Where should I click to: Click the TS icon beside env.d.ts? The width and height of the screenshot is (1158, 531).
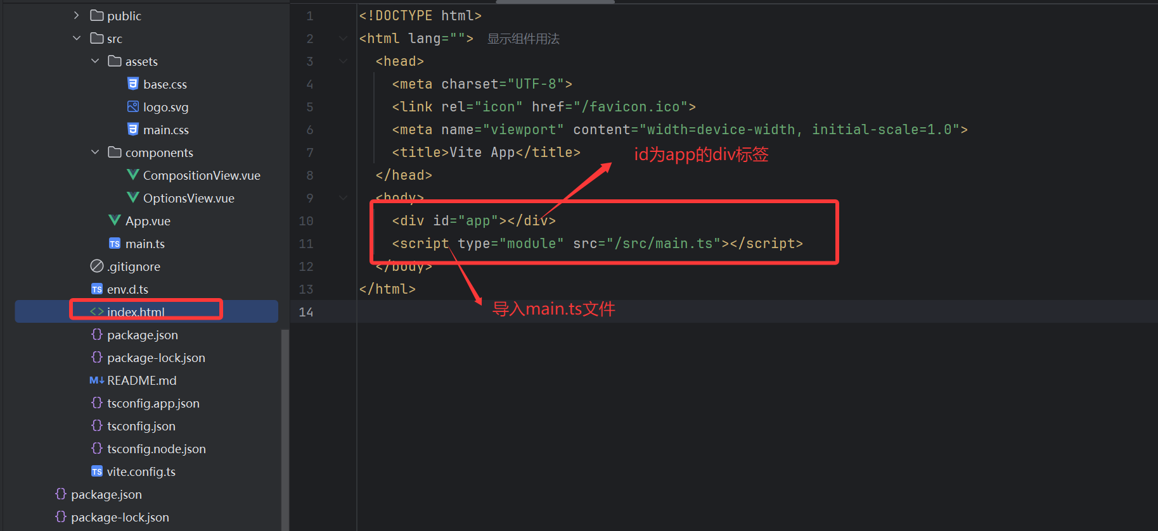[97, 289]
